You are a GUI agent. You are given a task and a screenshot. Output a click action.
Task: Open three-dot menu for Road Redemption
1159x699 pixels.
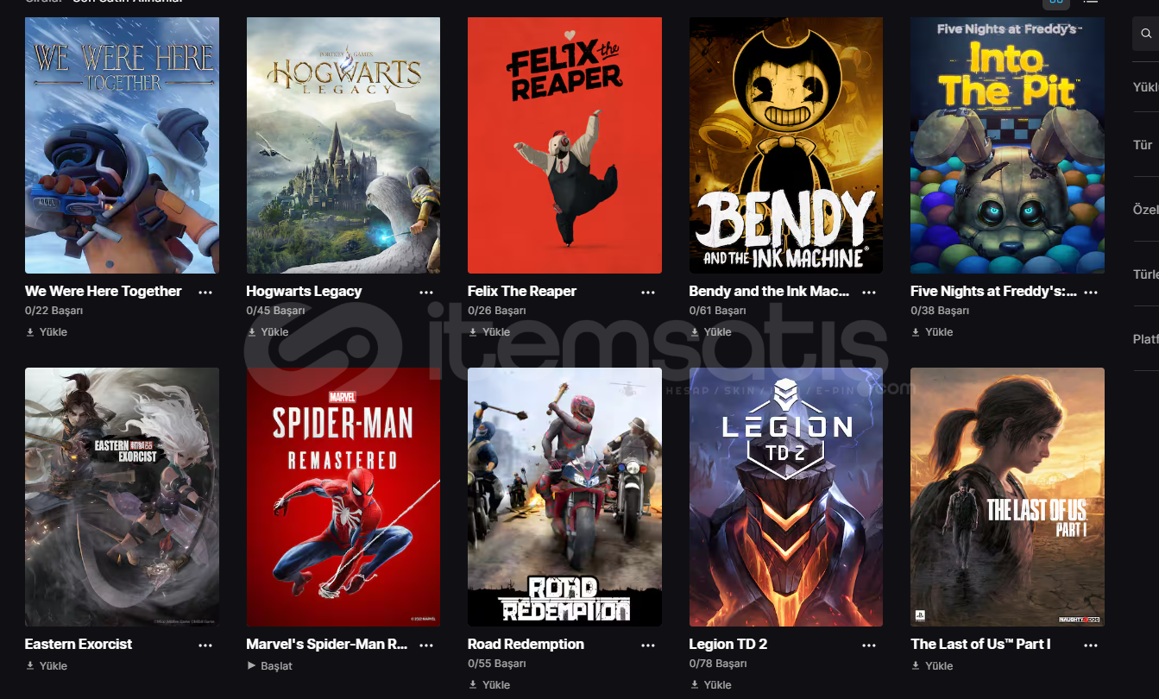point(648,645)
